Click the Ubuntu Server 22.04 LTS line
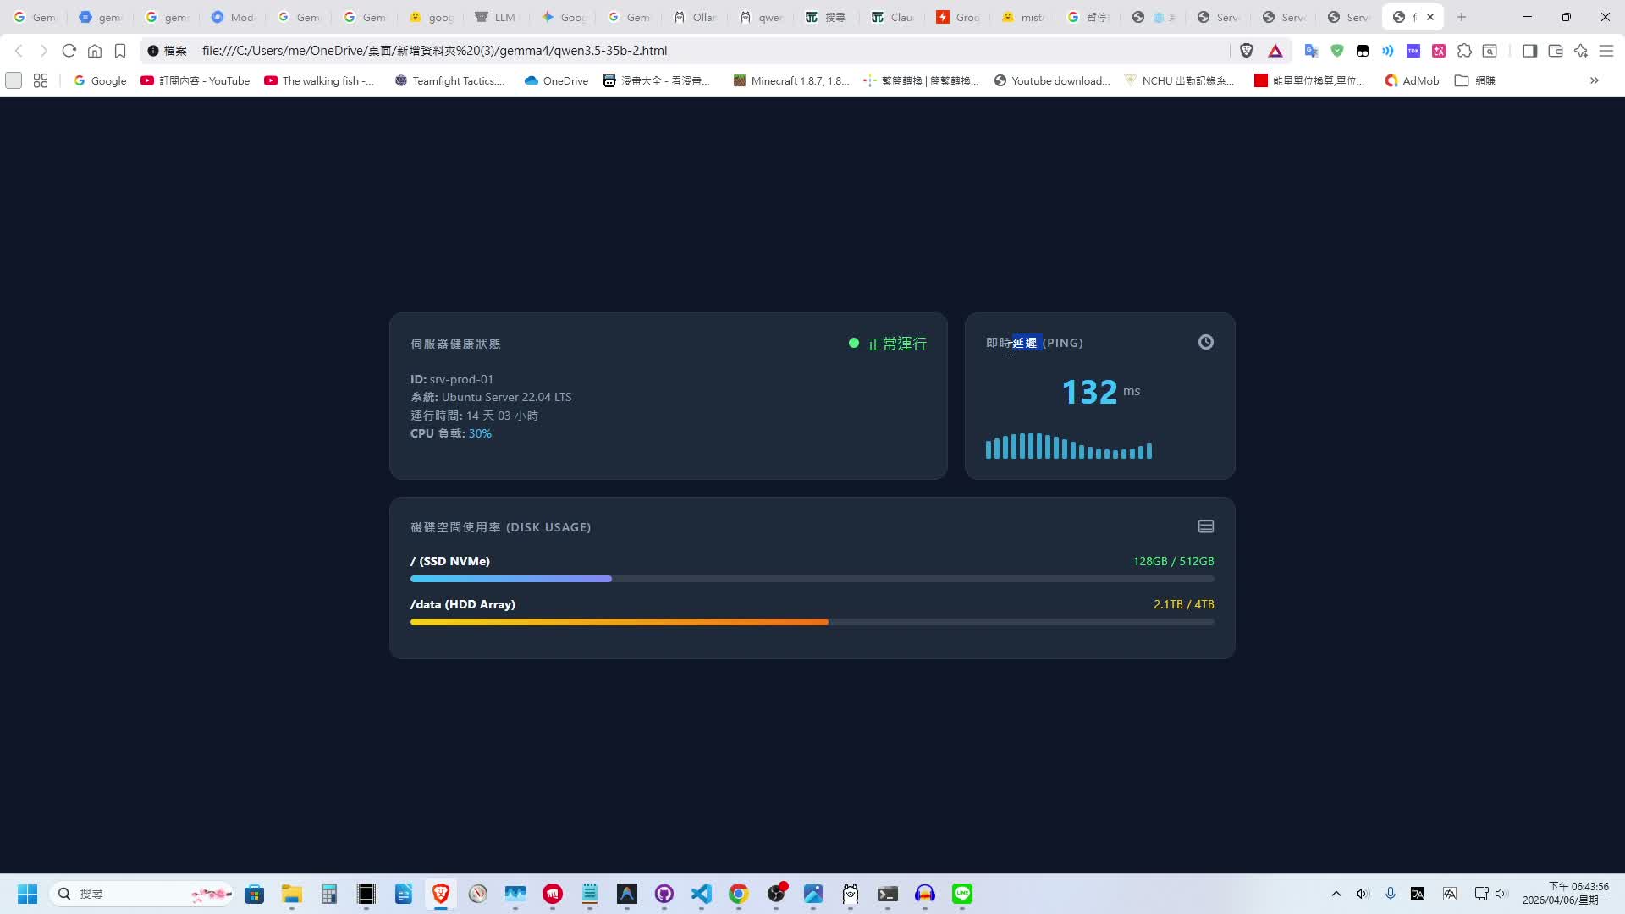1625x914 pixels. tap(491, 397)
